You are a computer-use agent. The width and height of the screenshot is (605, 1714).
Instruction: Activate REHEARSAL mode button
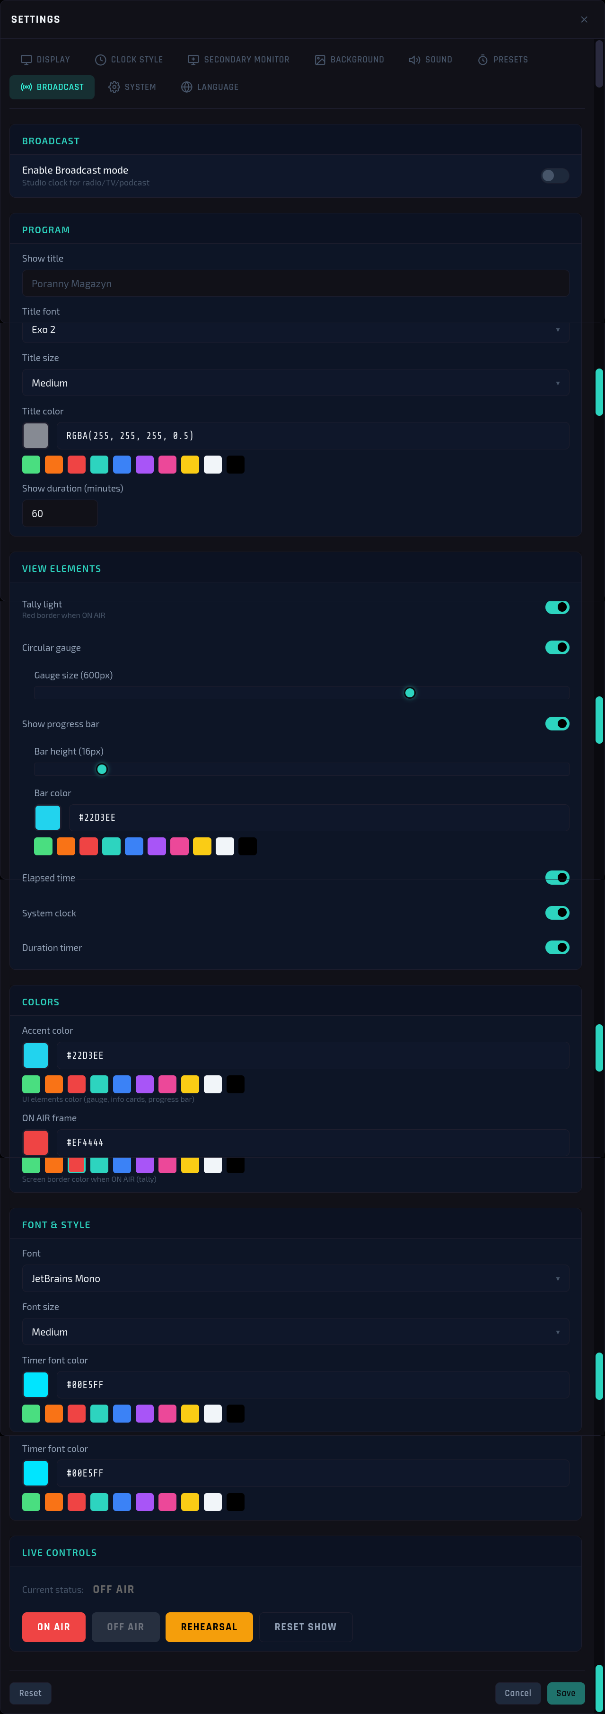(209, 1627)
